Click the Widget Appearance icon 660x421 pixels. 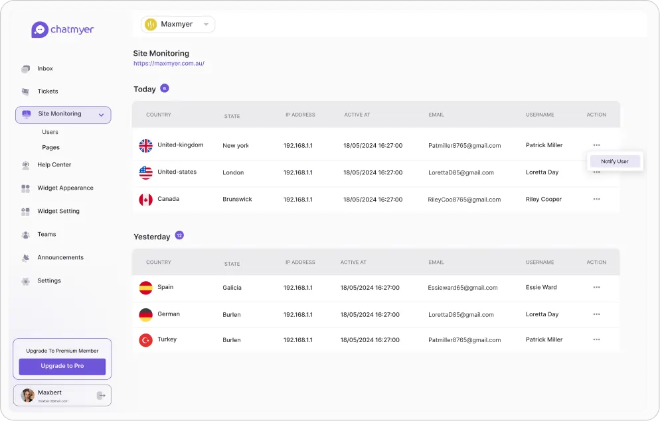coord(25,188)
